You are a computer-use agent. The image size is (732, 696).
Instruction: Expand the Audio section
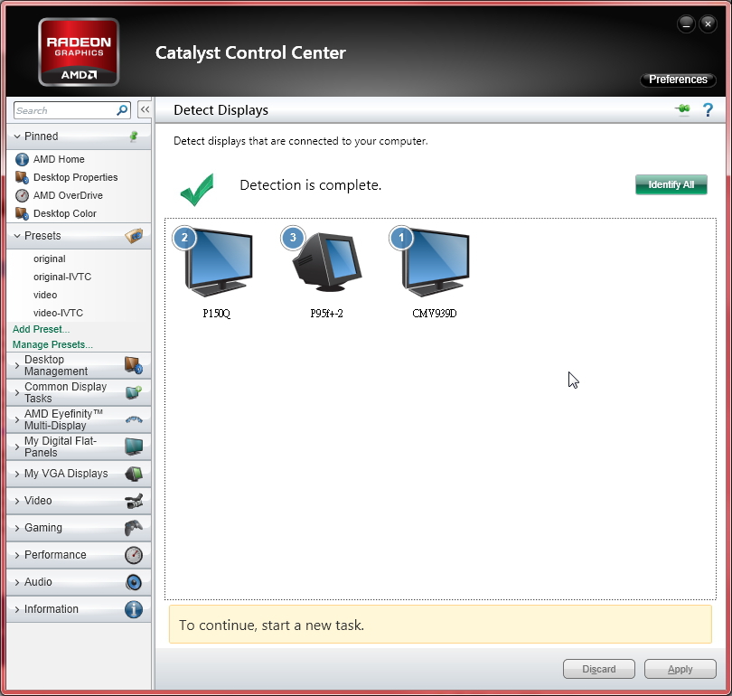point(17,582)
